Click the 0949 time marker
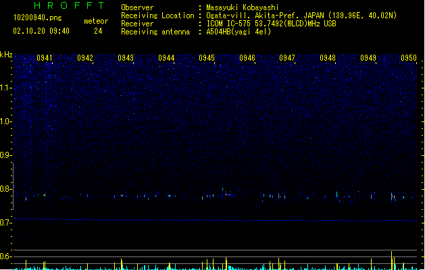This screenshot has height=270, width=425. (x=368, y=58)
